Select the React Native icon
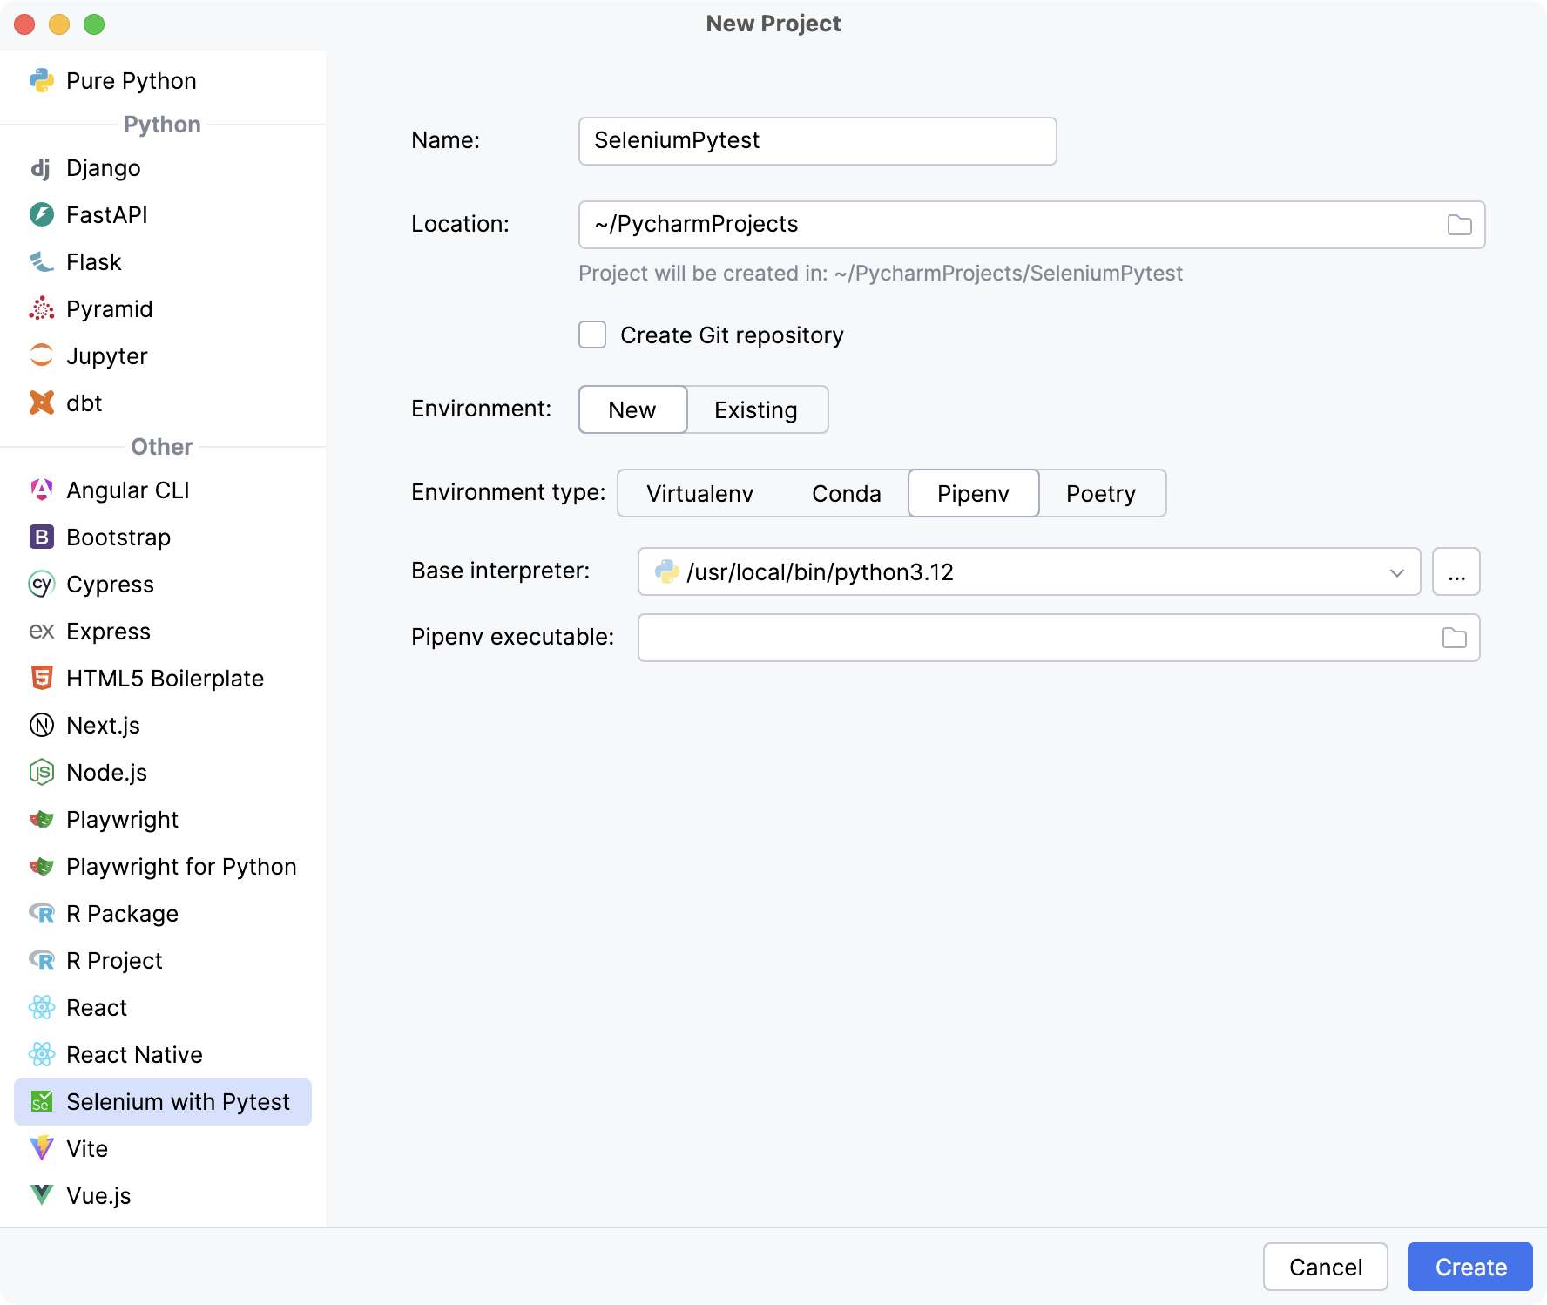 41,1054
